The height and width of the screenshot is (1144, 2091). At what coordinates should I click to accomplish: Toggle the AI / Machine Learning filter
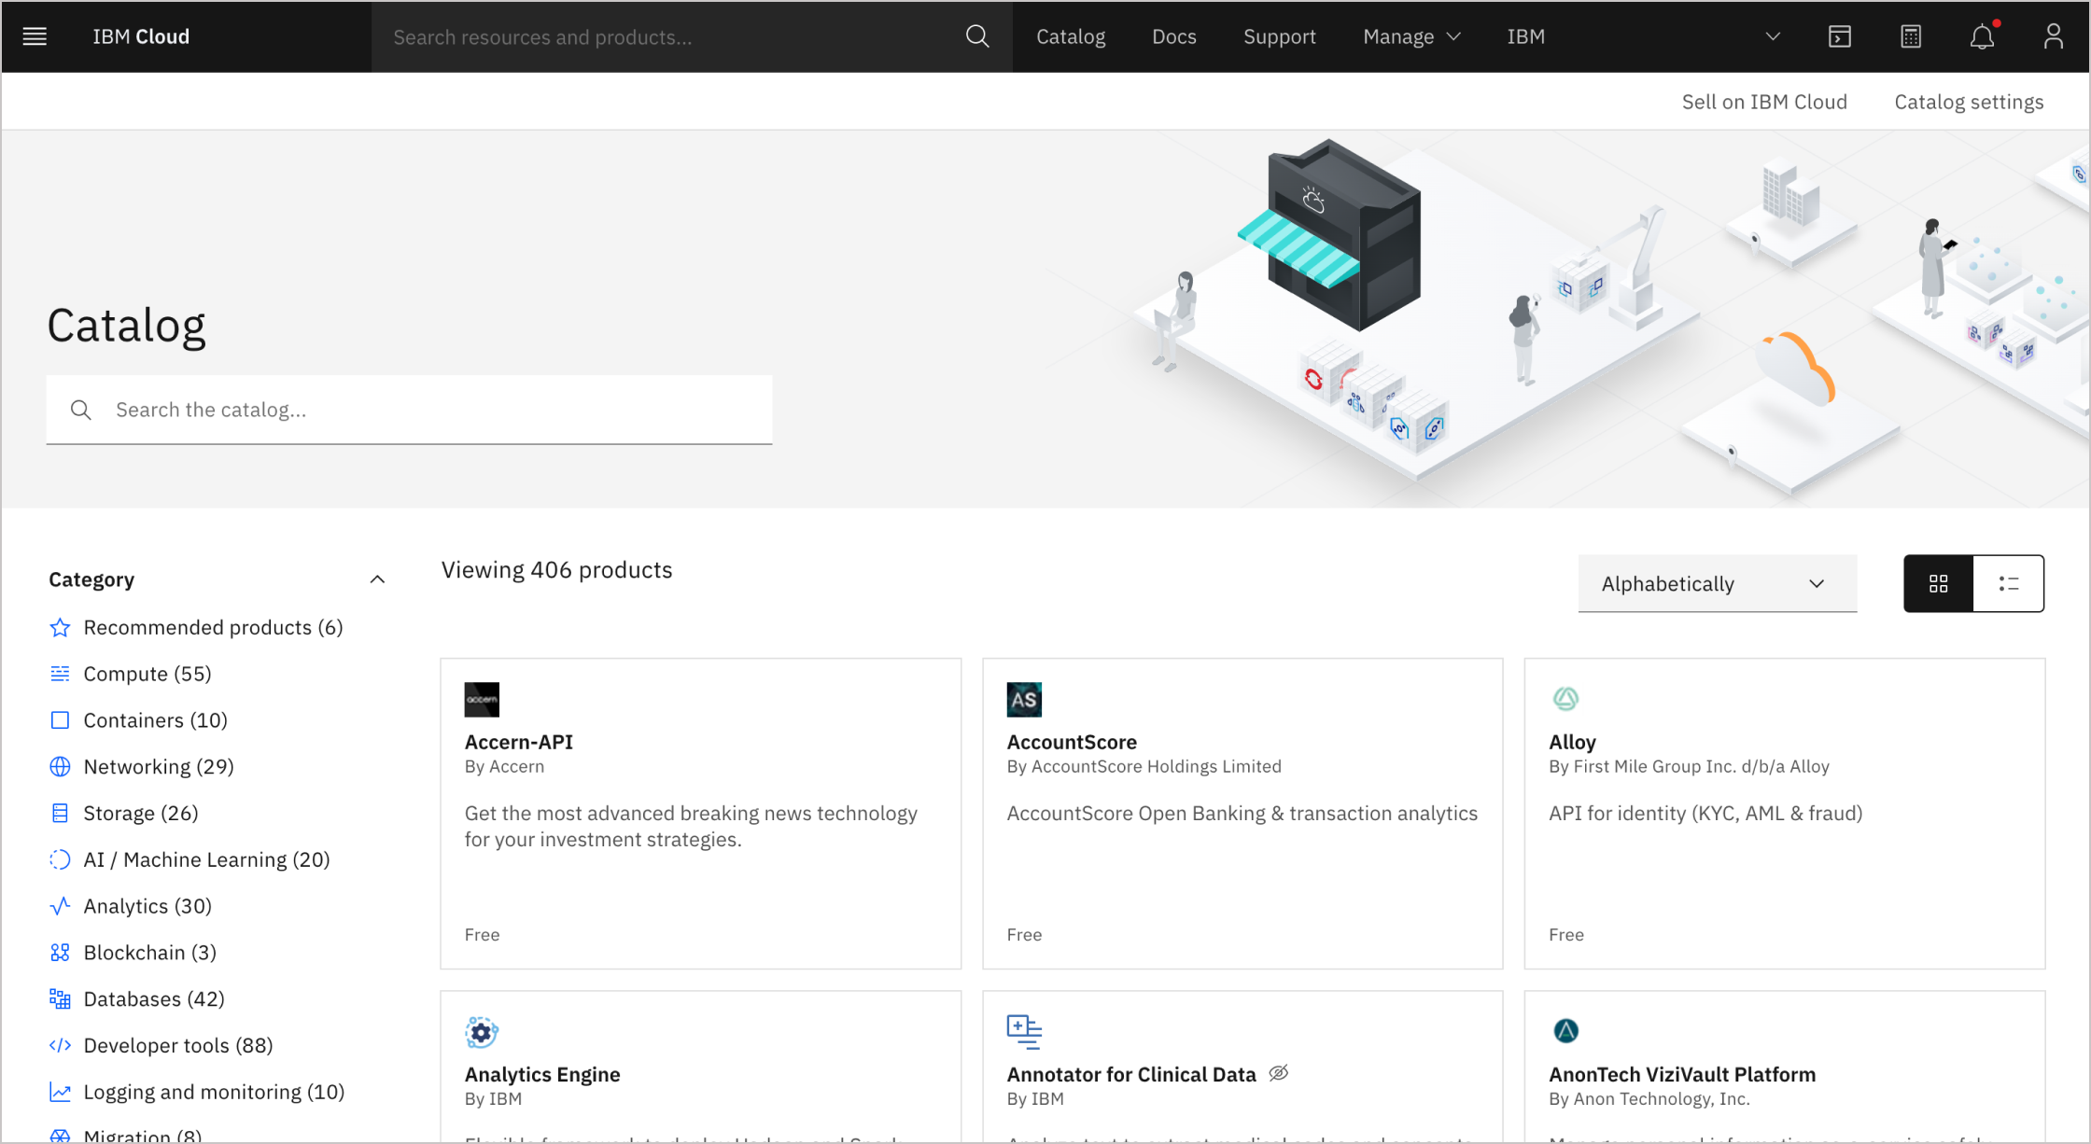207,859
